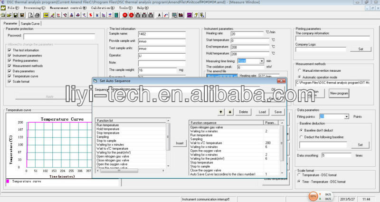
Task: Click the first floppy disk save icon
Action: point(16,15)
